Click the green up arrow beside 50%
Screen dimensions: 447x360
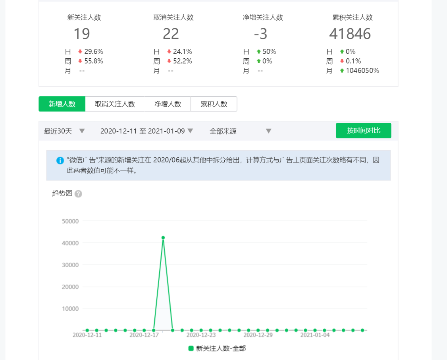tap(258, 52)
